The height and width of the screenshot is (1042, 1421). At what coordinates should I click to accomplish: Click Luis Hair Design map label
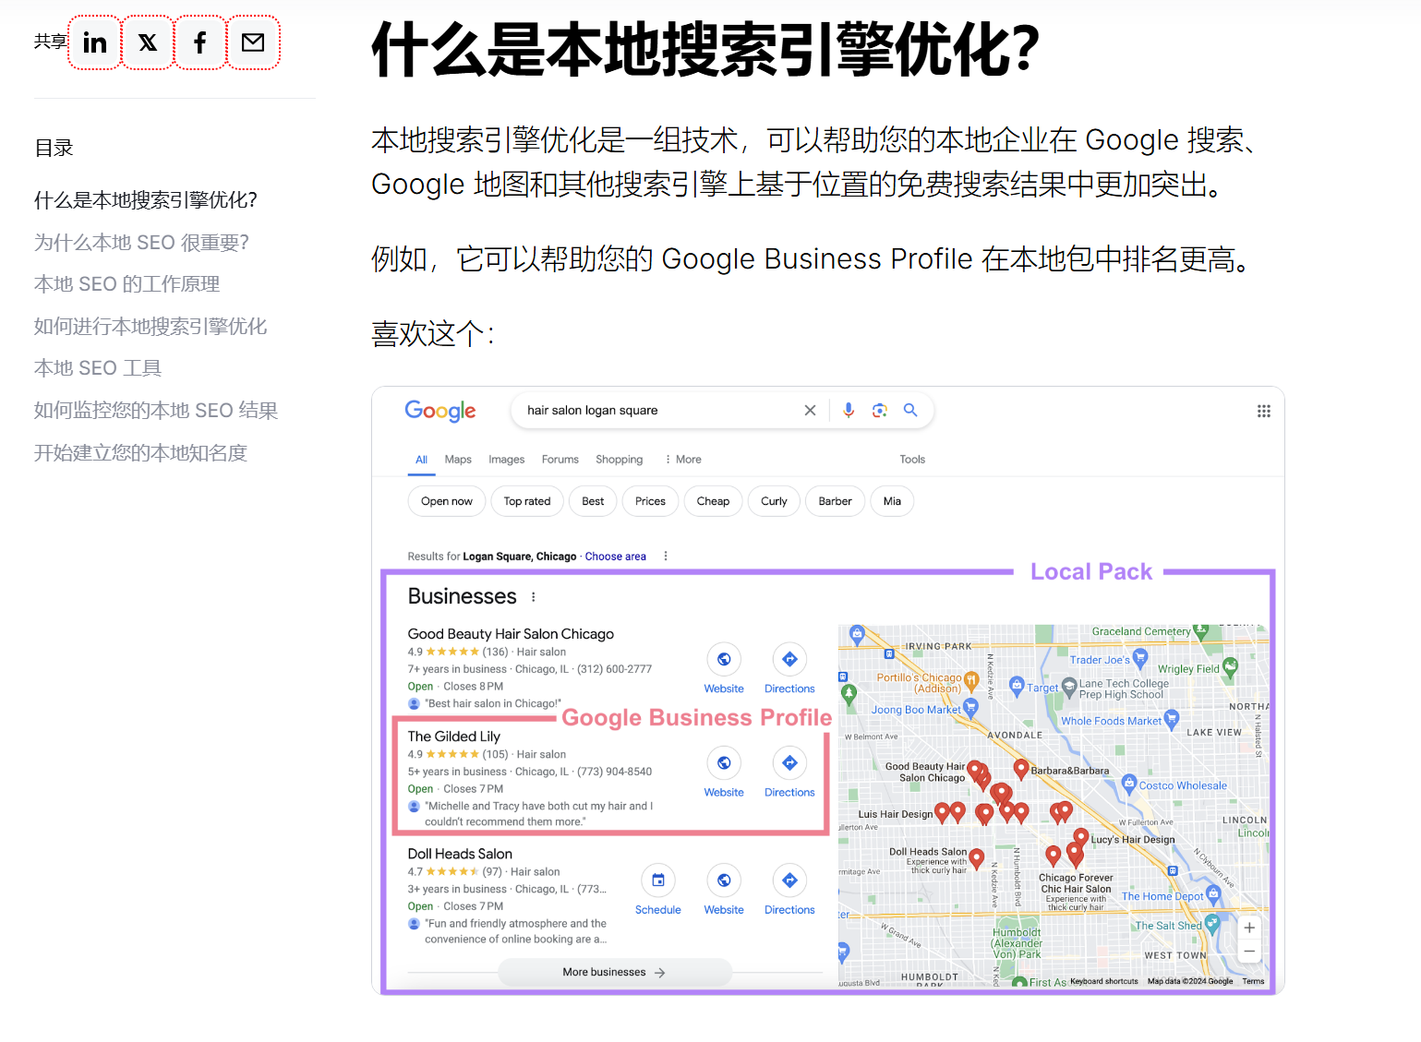896,814
